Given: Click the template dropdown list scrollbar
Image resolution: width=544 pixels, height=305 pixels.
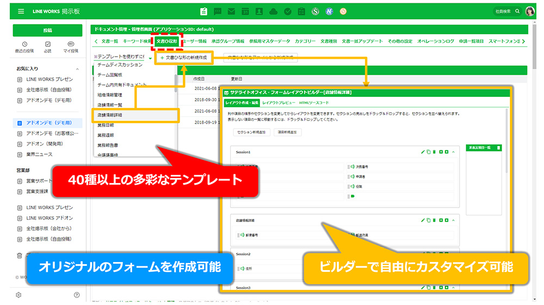Looking at the screenshot, I should coord(176,83).
